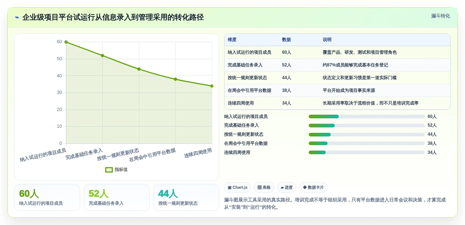The height and width of the screenshot is (225, 465).
Task: Toggle the 指标值 legend swatch
Action: [x=109, y=169]
